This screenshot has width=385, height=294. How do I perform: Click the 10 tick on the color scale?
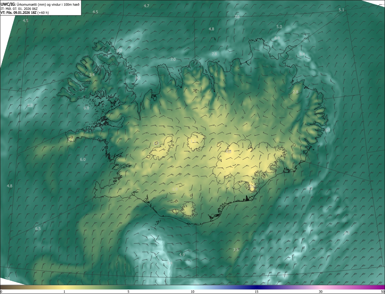tap(192, 292)
